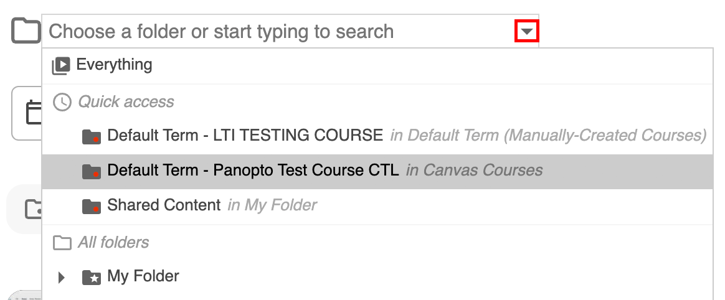
Task: Click the Quick access clock icon
Action: click(x=62, y=102)
